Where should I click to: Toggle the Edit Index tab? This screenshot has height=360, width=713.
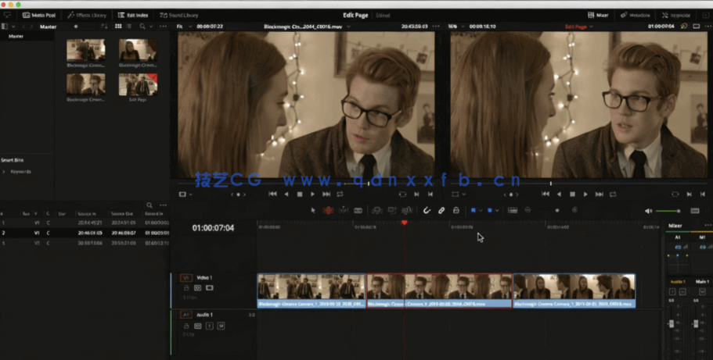click(133, 15)
